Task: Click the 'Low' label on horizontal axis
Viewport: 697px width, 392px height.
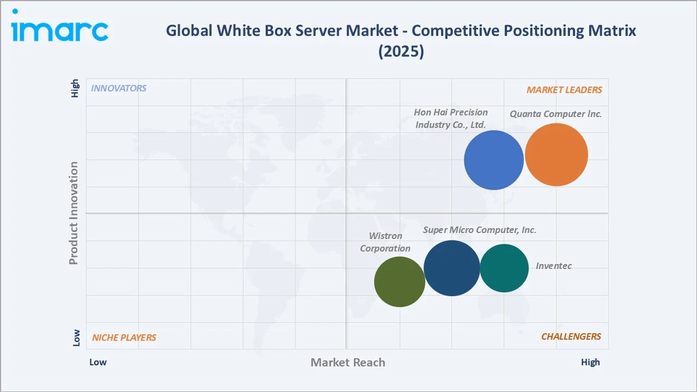Action: click(98, 362)
